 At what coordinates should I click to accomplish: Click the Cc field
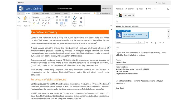(x=143, y=21)
